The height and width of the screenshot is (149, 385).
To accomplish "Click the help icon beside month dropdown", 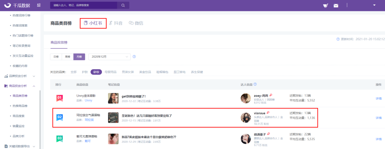I will (x=134, y=57).
